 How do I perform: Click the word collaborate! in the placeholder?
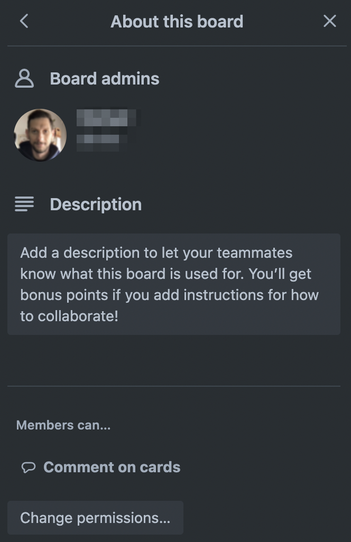[x=78, y=316]
